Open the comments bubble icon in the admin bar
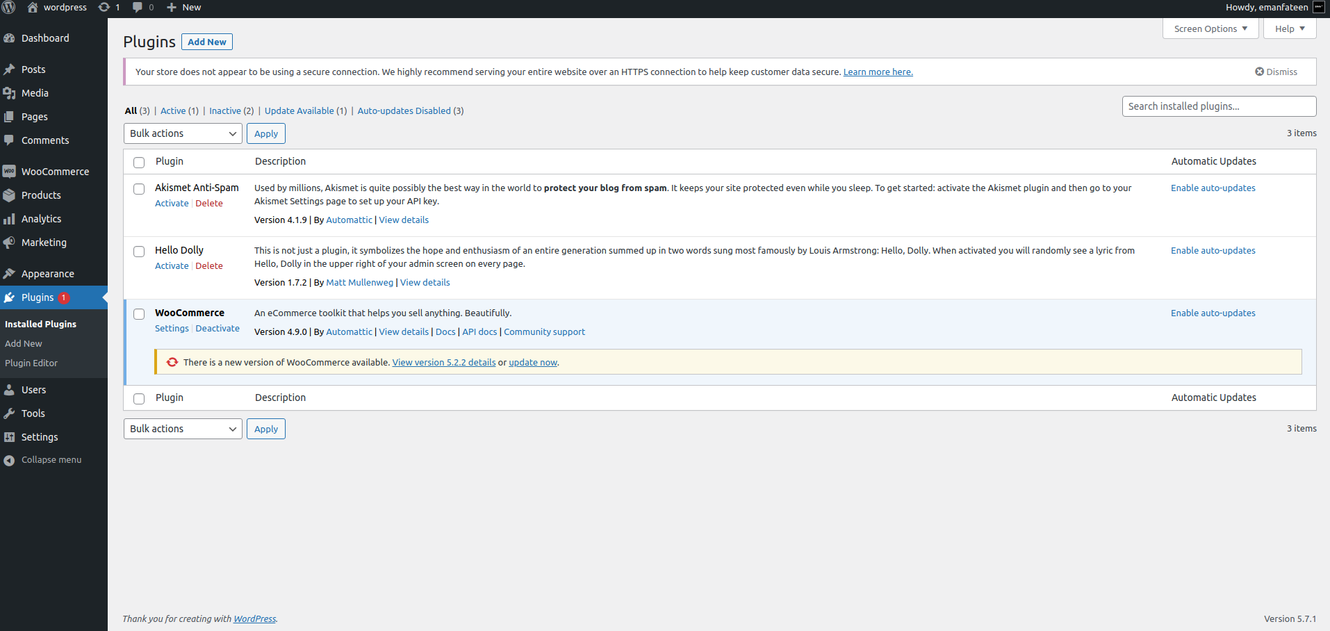The image size is (1330, 631). pos(138,8)
